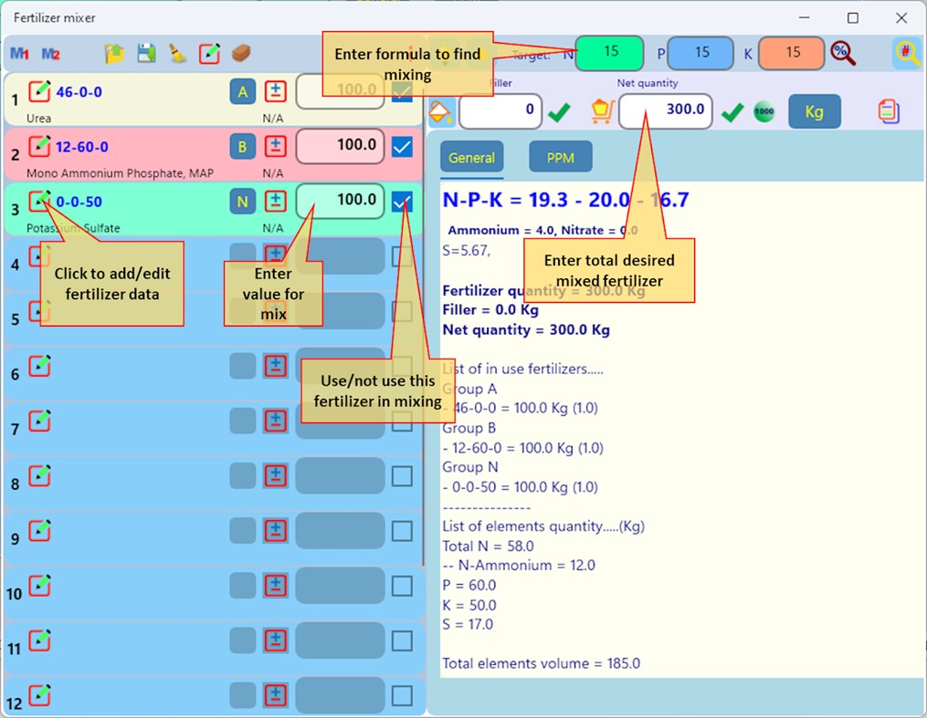The width and height of the screenshot is (927, 718).
Task: Uncheck the Urea fertilizer use checkbox
Action: 401,91
